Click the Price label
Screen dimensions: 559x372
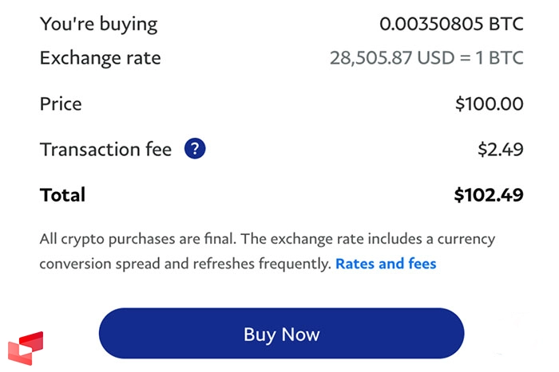coord(61,104)
